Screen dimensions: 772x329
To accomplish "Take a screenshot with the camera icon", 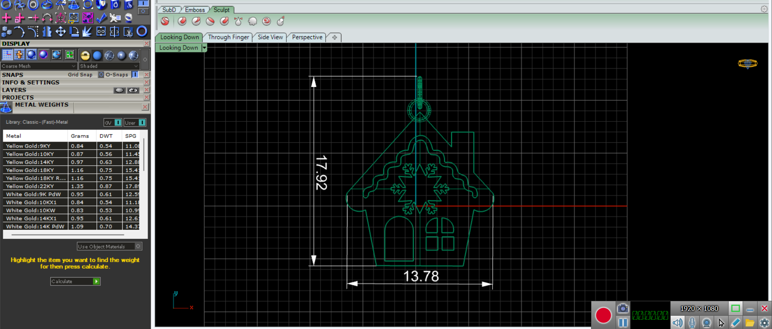I will 622,308.
